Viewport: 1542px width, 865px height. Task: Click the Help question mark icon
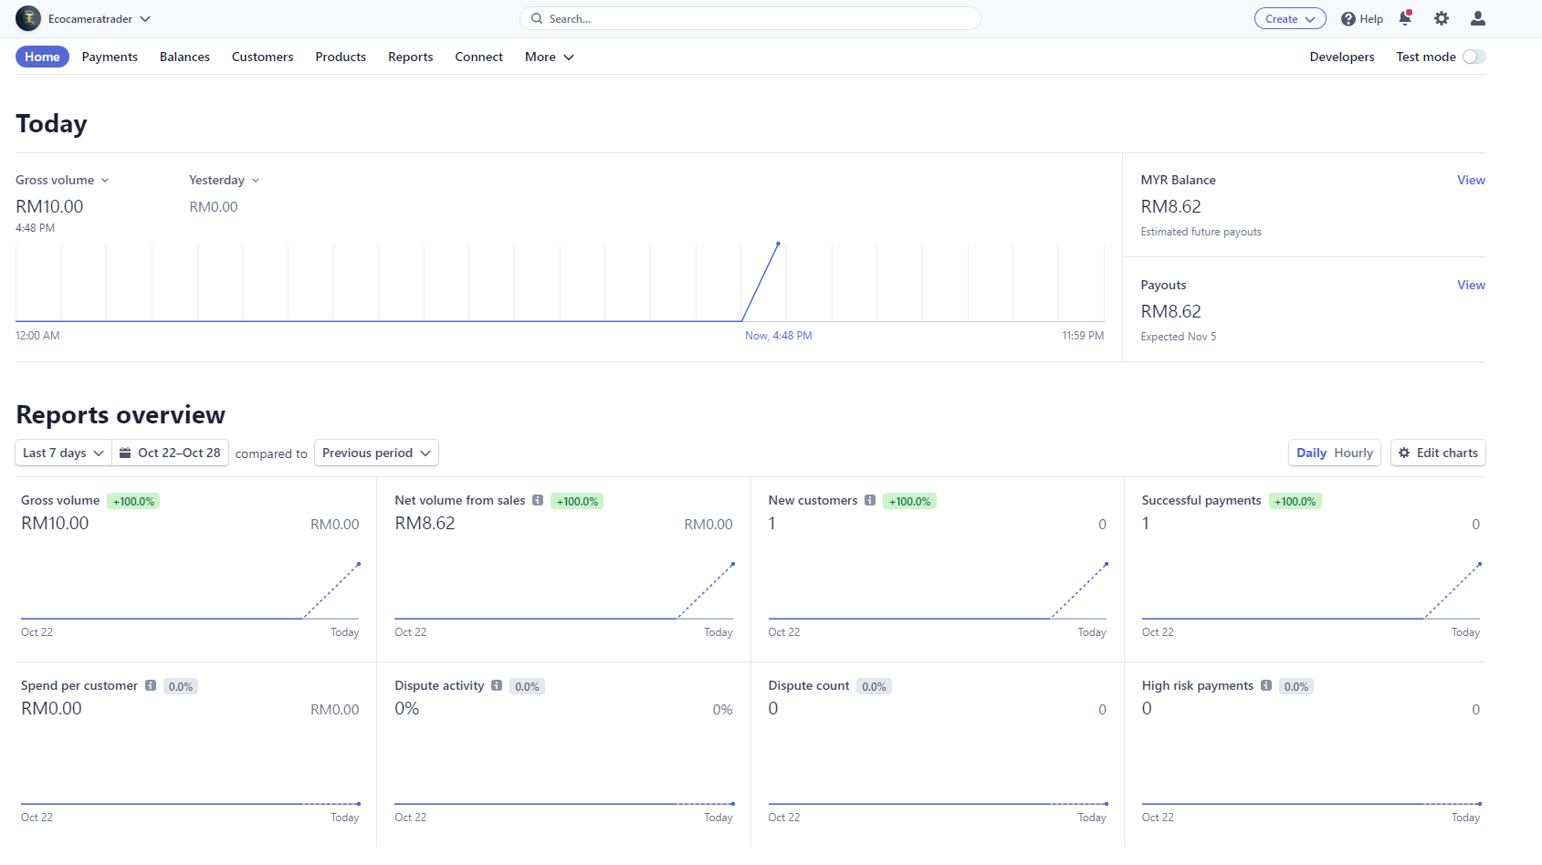click(x=1348, y=19)
